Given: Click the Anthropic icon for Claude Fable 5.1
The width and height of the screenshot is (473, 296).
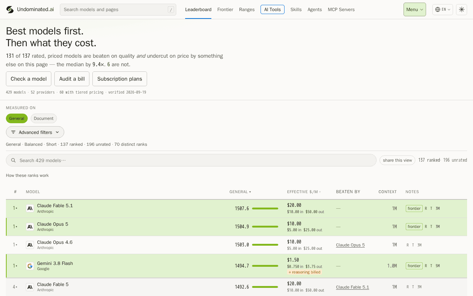Looking at the screenshot, I should click(x=30, y=208).
